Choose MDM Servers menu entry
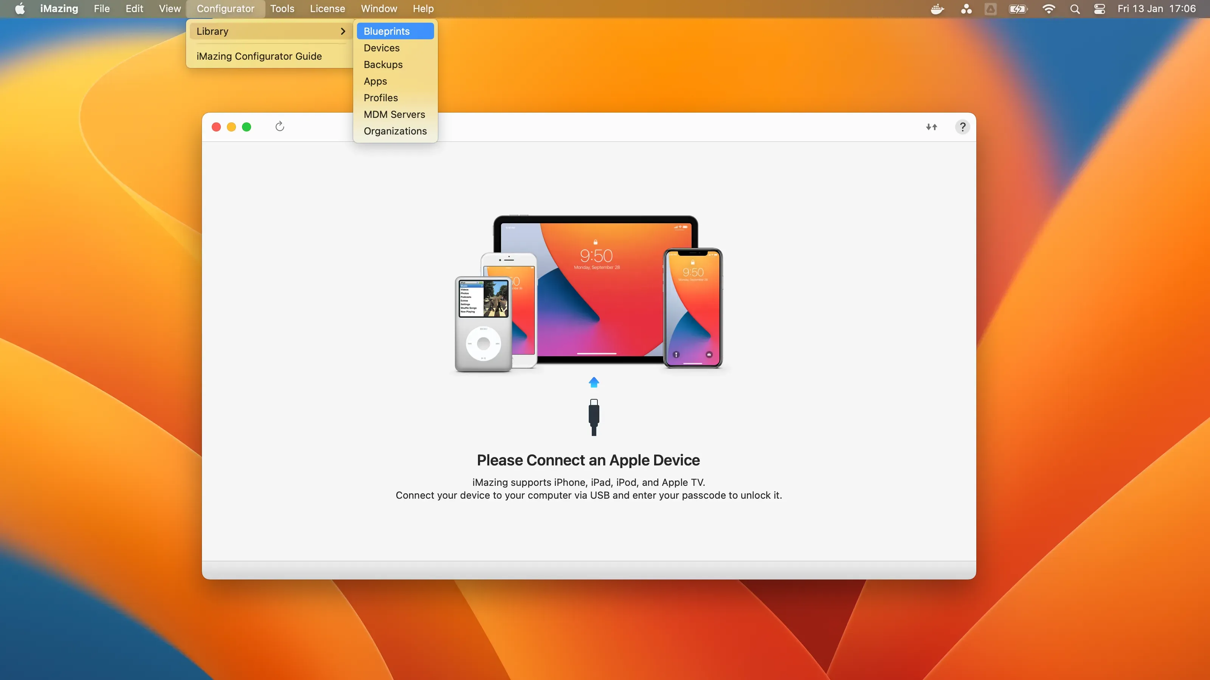Image resolution: width=1210 pixels, height=680 pixels. [x=394, y=114]
